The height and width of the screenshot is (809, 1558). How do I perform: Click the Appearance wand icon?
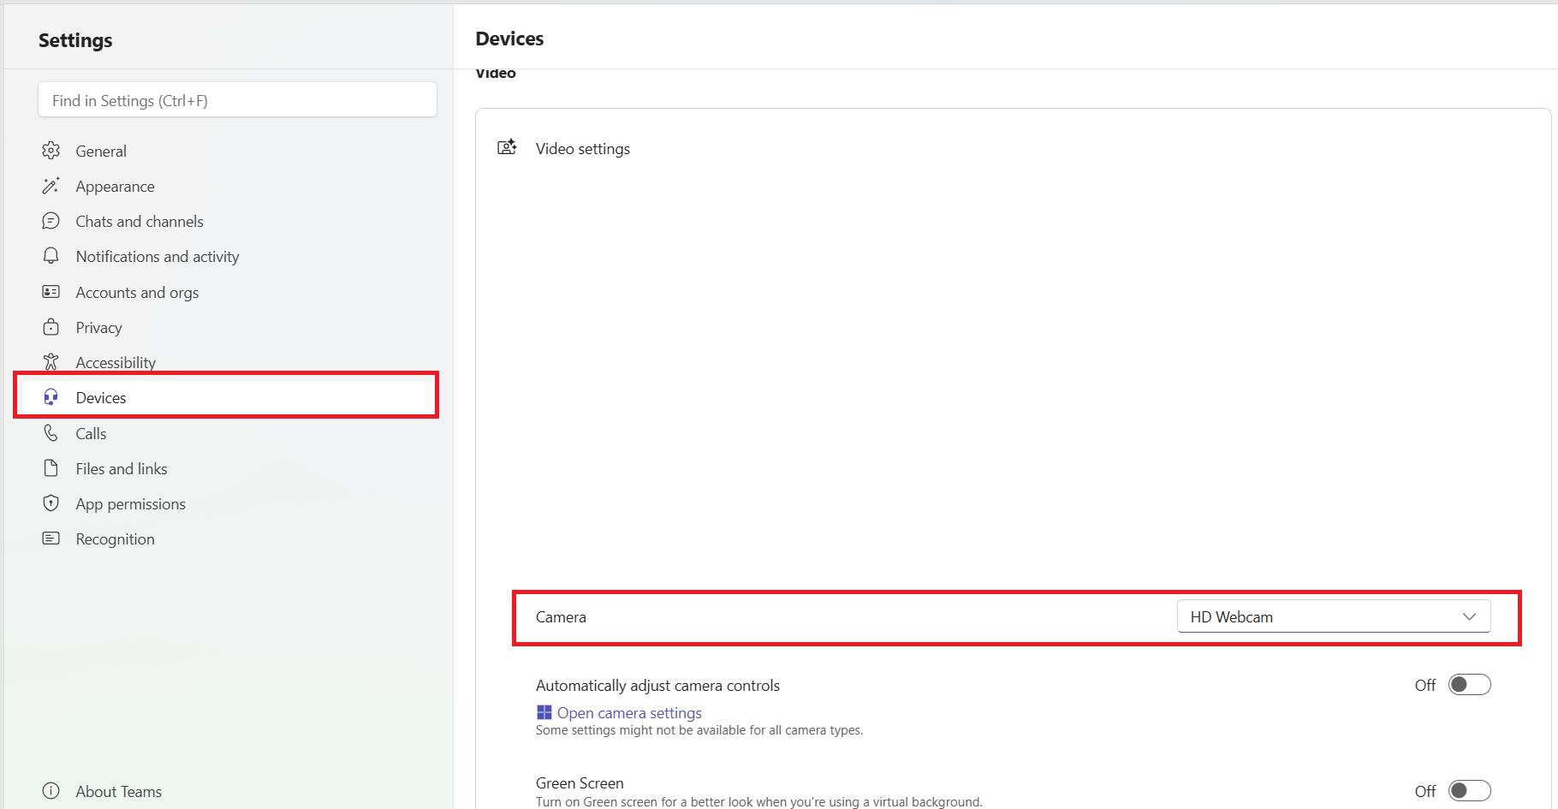coord(51,186)
